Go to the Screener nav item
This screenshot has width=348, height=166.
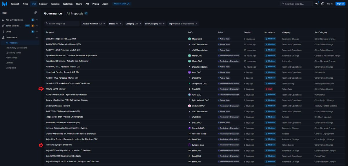pos(43,4)
